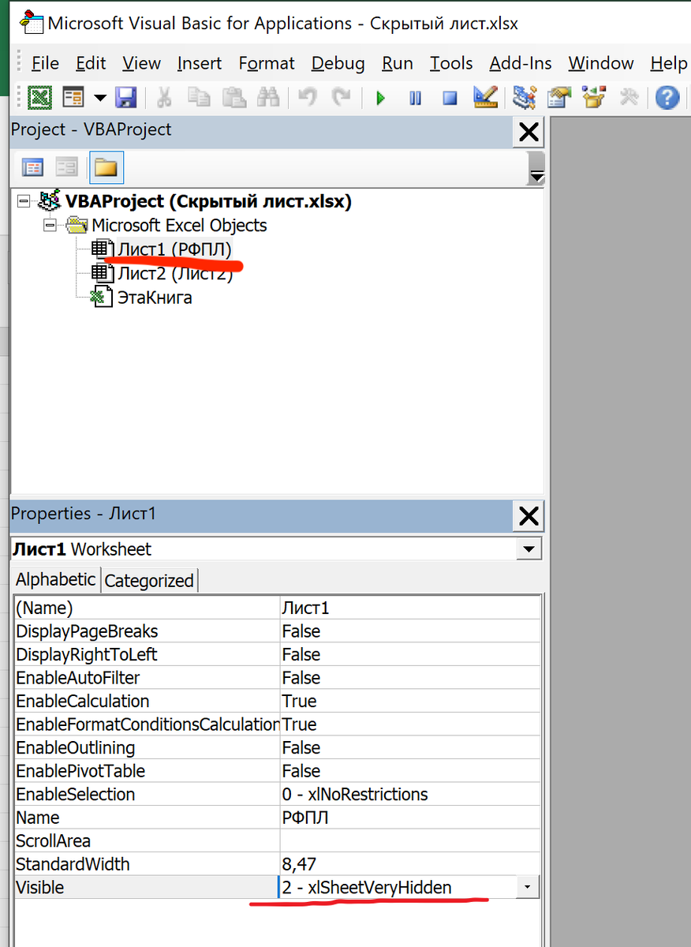Image resolution: width=691 pixels, height=947 pixels.
Task: Open the Object Browser toolbar icon
Action: point(593,98)
